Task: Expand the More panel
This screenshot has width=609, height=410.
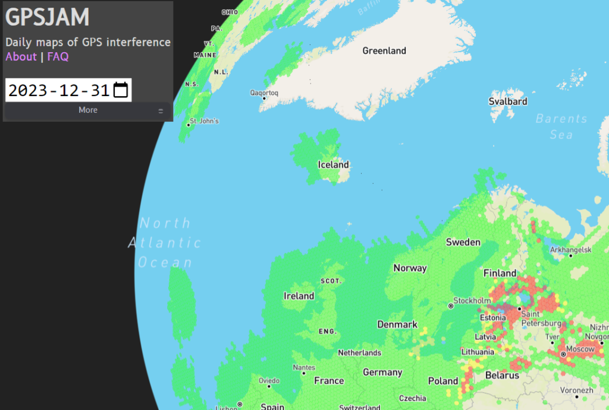Action: (88, 110)
